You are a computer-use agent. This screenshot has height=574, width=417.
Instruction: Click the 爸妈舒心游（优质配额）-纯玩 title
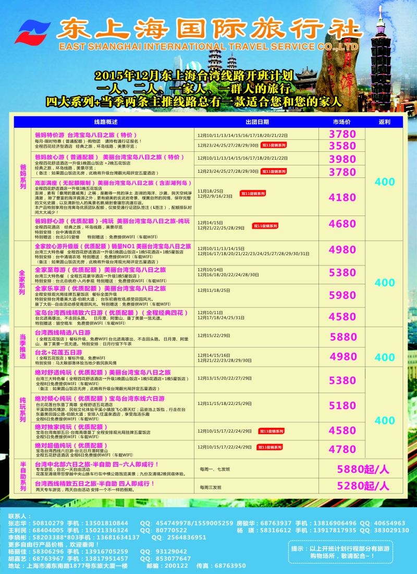pyautogui.click(x=112, y=221)
